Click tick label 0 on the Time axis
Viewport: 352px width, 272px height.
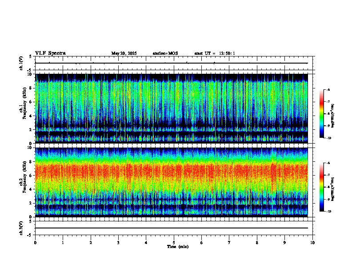point(35,243)
